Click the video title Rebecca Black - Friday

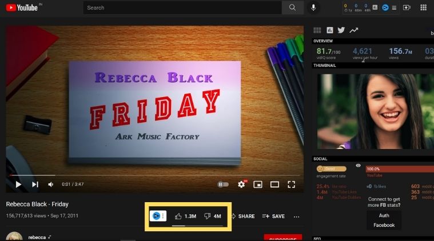[37, 204]
